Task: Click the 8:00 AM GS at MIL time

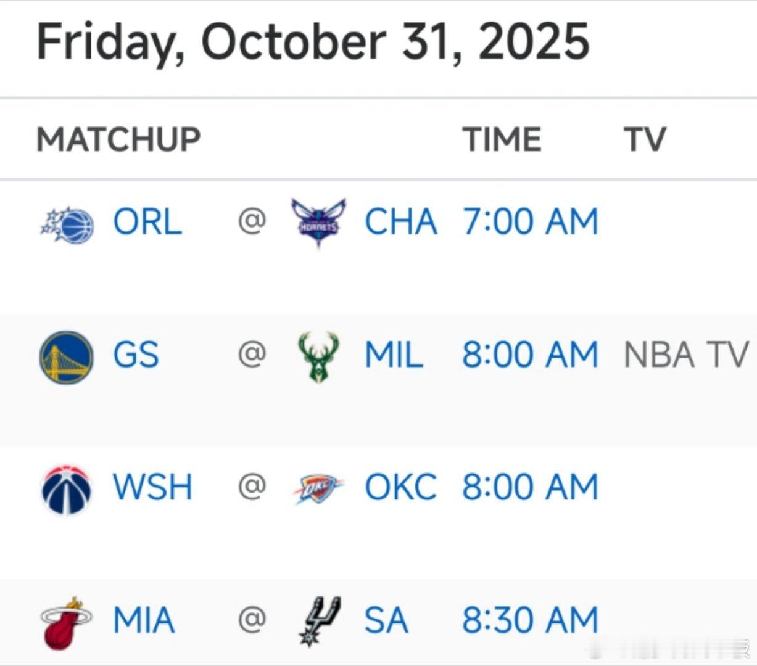Action: [x=530, y=355]
